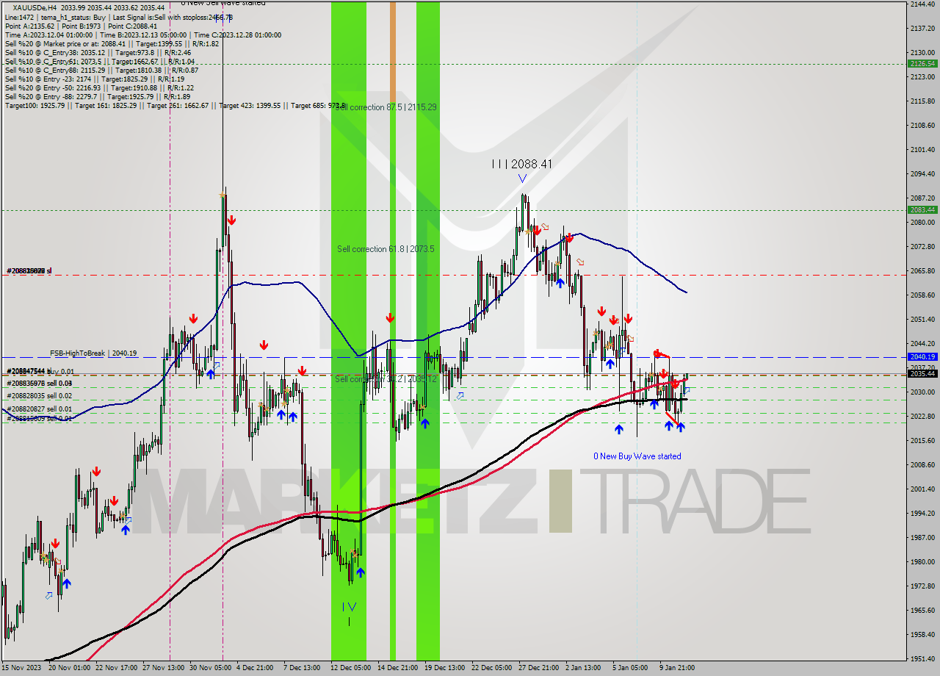
Task: Click the green 2126.54 price tag
Action: (x=922, y=64)
